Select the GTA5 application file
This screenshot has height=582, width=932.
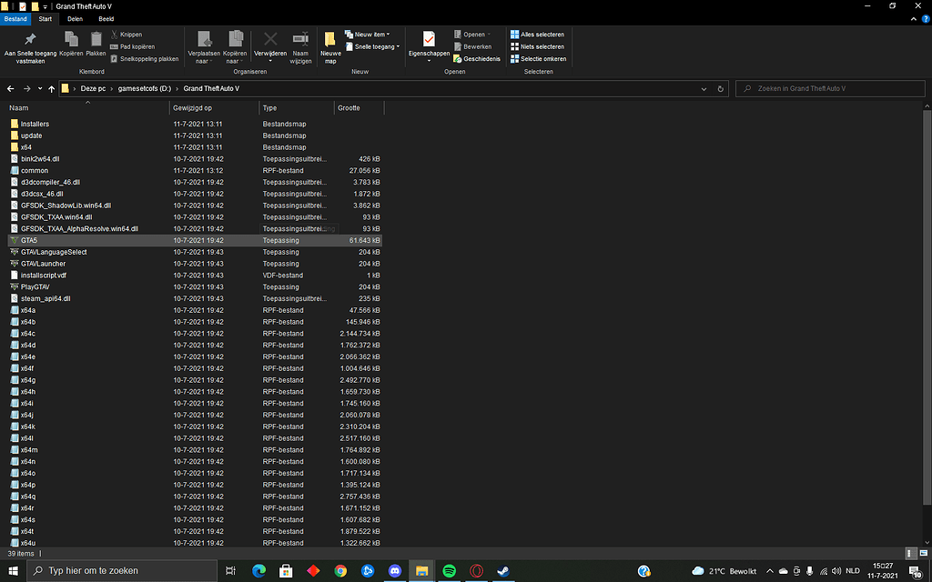click(x=195, y=240)
